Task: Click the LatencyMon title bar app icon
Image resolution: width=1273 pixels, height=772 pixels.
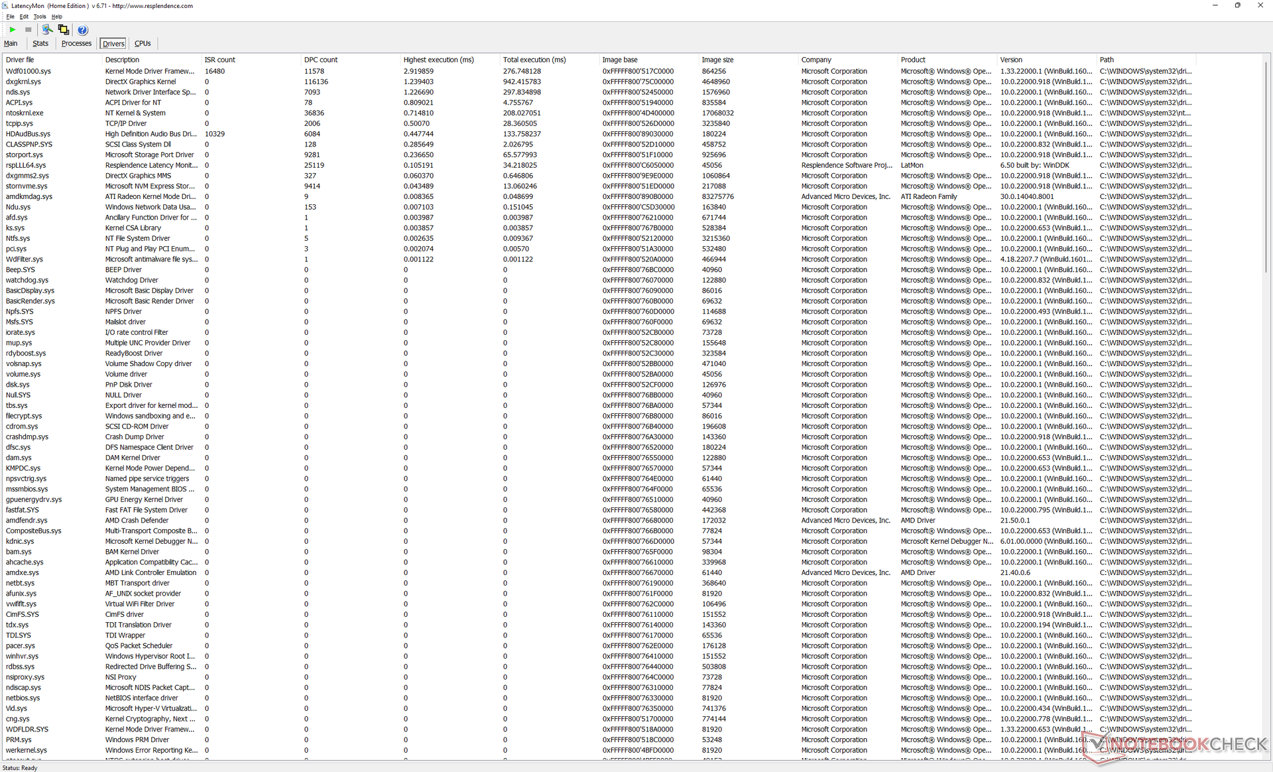Action: 5,5
